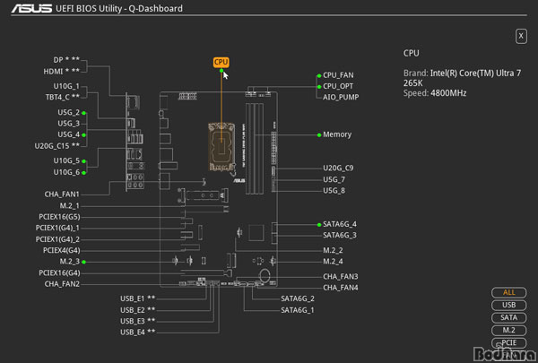Pick the U5G_3 port label
538x363 pixels.
coord(69,124)
